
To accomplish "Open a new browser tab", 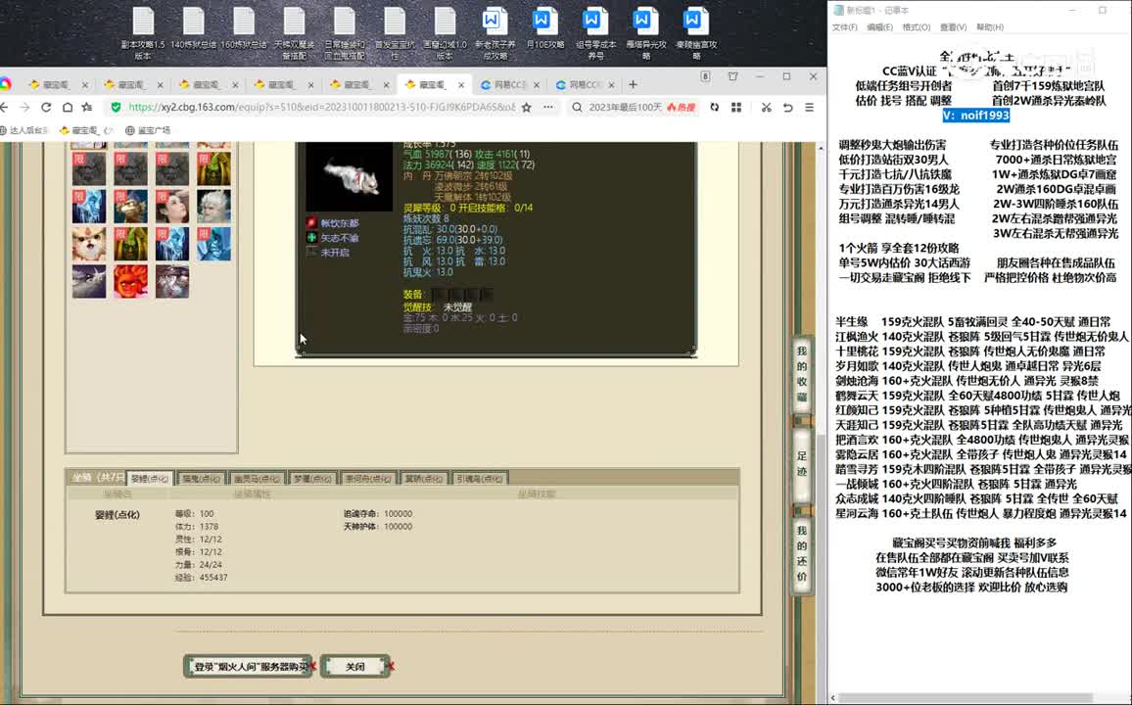I will click(x=634, y=84).
